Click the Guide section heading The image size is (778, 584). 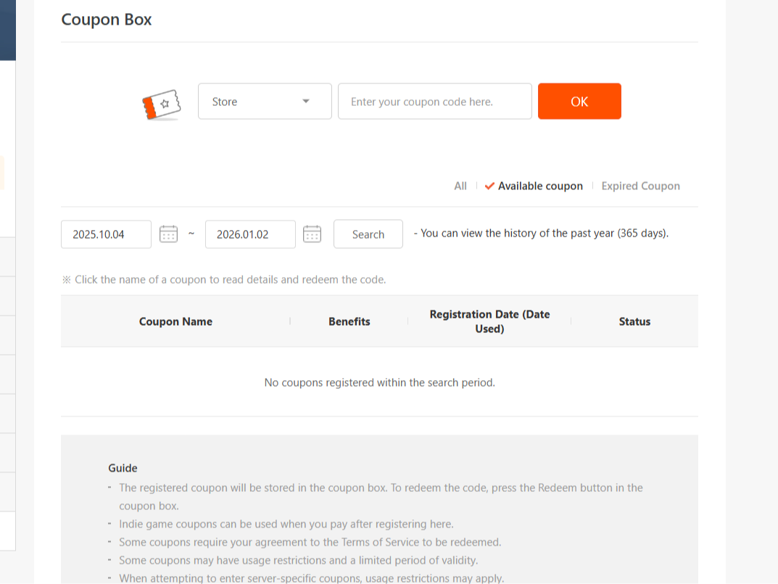pos(123,468)
